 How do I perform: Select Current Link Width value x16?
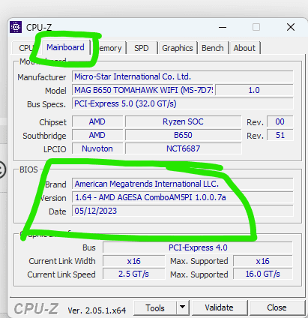(133, 261)
